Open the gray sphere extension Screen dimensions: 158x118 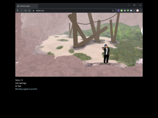125,11
